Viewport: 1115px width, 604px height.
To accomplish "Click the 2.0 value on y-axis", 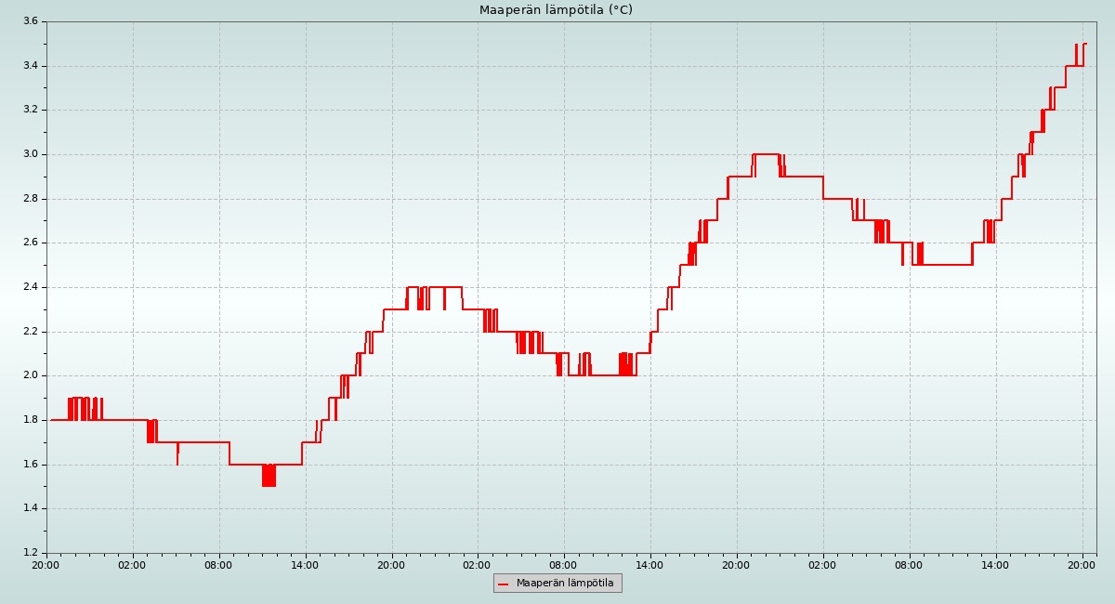I will pyautogui.click(x=30, y=375).
